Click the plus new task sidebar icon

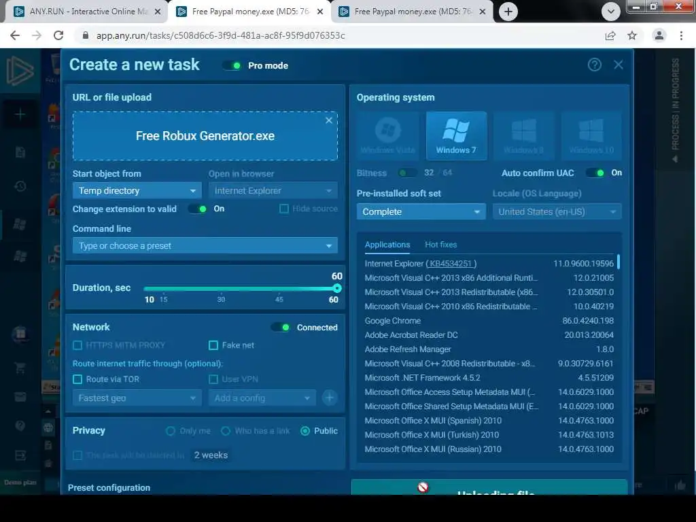(20, 114)
